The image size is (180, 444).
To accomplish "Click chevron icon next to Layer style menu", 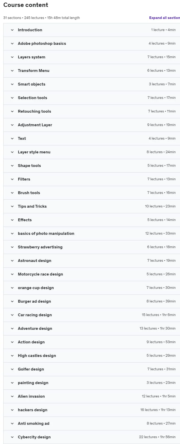I will pos(12,152).
